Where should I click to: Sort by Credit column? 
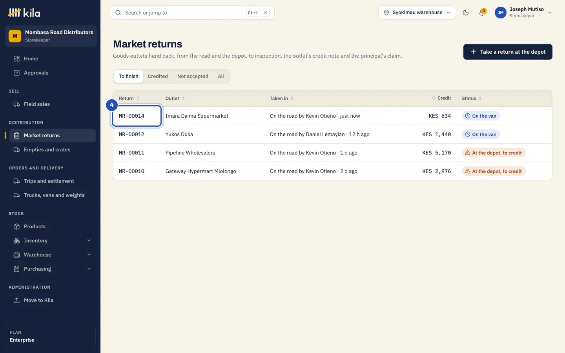click(x=441, y=98)
